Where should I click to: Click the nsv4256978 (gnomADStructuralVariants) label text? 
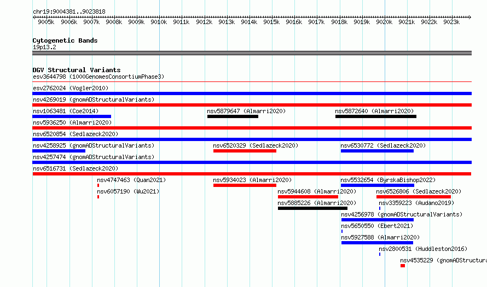tap(402, 214)
